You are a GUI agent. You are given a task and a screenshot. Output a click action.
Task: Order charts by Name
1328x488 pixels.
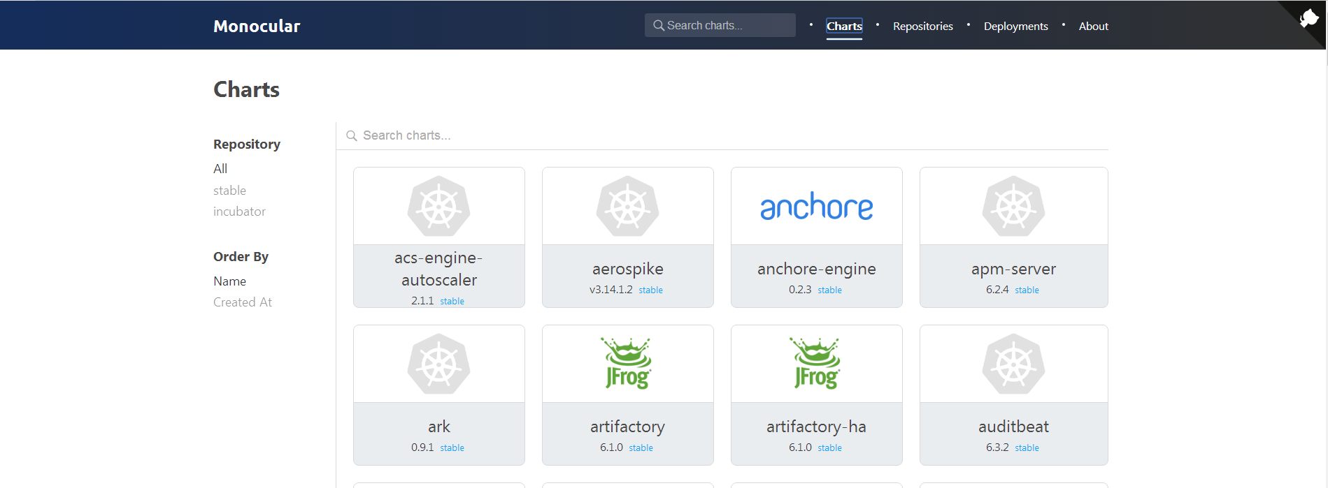pyautogui.click(x=229, y=281)
